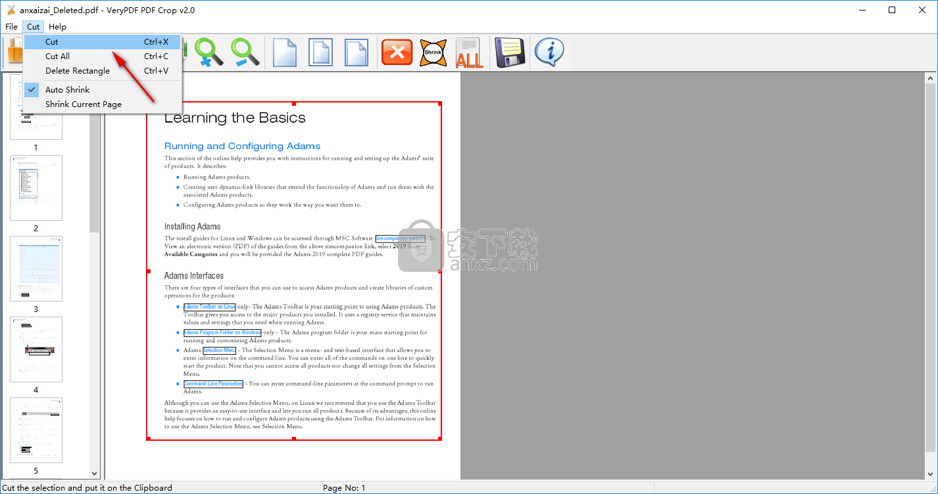Click the top-middle crop rectangle handle
938x494 pixels.
(294, 103)
